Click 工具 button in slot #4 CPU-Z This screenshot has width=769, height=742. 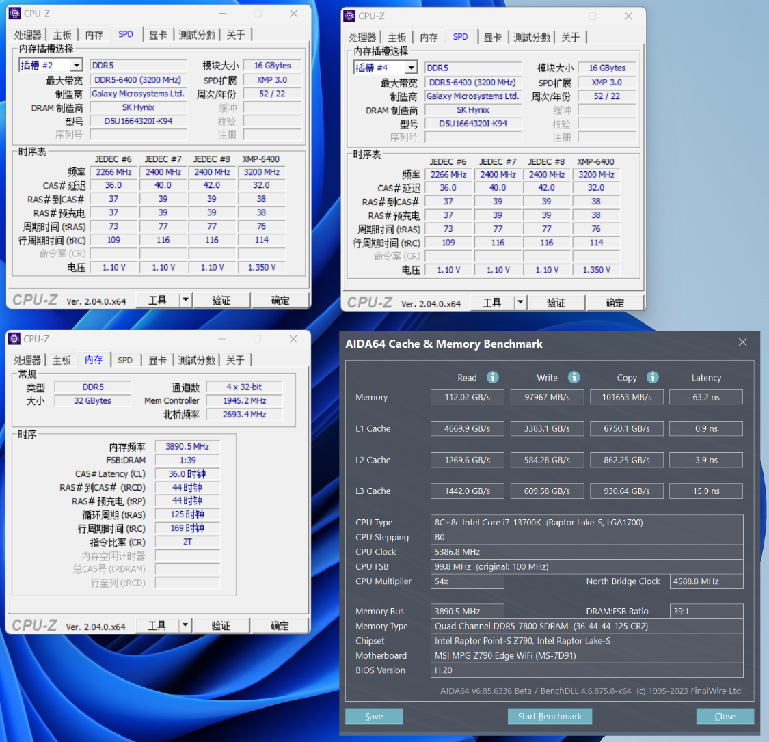(492, 303)
